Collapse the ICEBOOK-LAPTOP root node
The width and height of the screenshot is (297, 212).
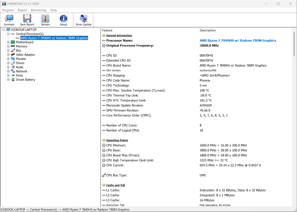pos(4,30)
